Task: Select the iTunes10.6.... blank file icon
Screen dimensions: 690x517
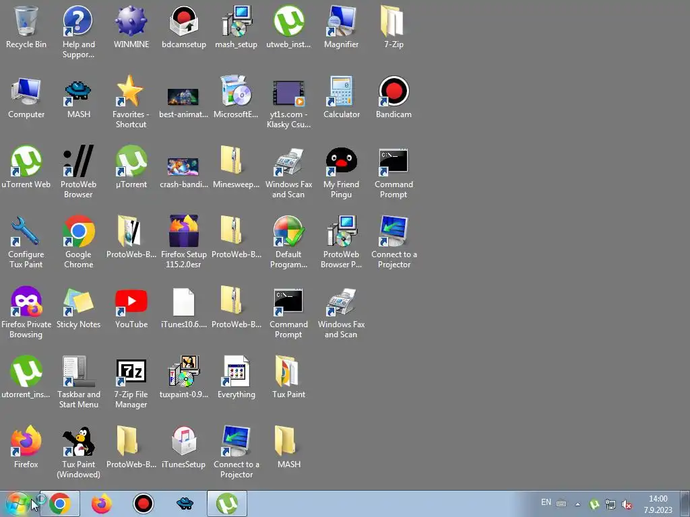Action: (183, 307)
